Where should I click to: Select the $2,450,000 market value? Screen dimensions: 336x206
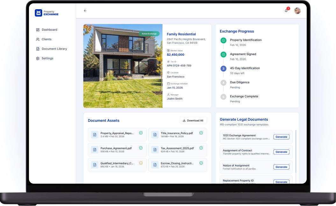pyautogui.click(x=175, y=55)
